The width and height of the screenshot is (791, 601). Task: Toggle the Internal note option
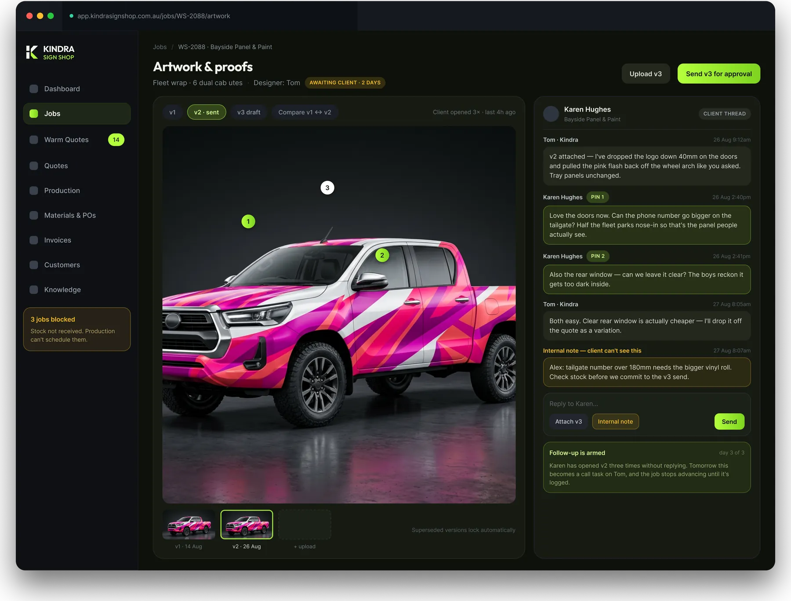click(615, 421)
